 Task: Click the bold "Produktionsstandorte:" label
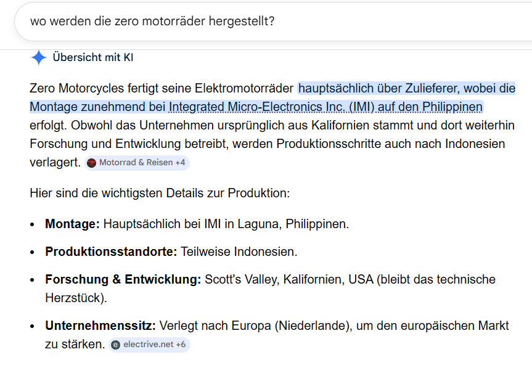point(111,252)
